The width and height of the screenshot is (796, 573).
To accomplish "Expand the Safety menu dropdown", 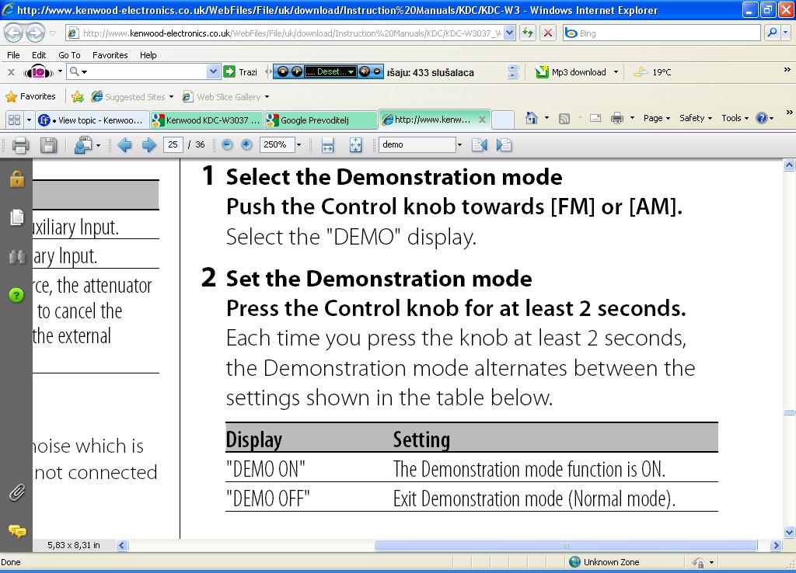I will tap(696, 118).
